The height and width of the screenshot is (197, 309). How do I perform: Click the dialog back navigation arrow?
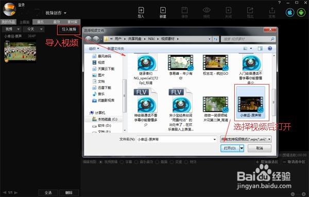click(88, 39)
